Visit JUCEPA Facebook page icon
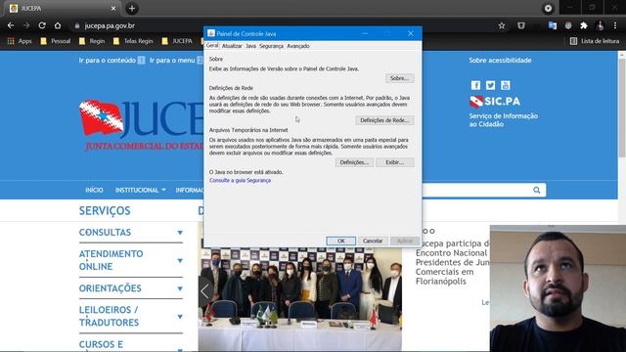626x352 pixels. (475, 85)
